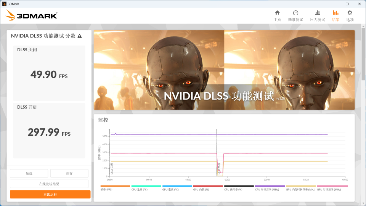Toggle the GPU 内存时钟频率 (MHz) legend

pos(301,188)
